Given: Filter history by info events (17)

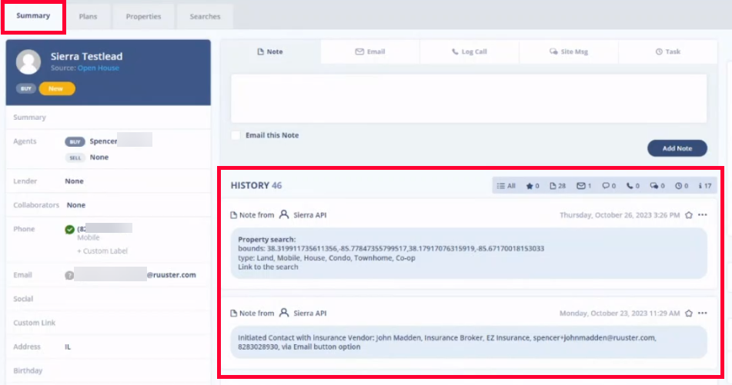Looking at the screenshot, I should click(x=705, y=186).
